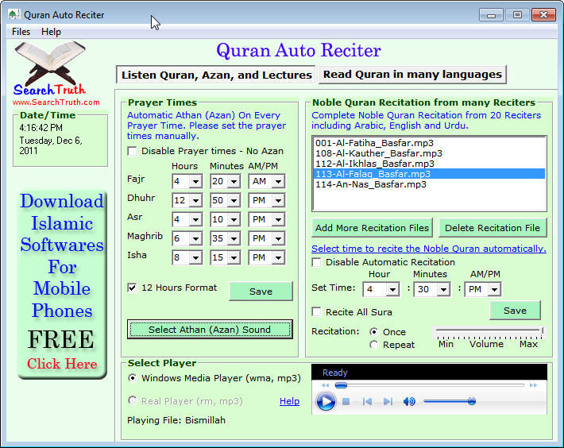This screenshot has width=564, height=448.
Task: Switch to Listen Quran, Azan, and Lectures tab
Action: click(x=216, y=75)
